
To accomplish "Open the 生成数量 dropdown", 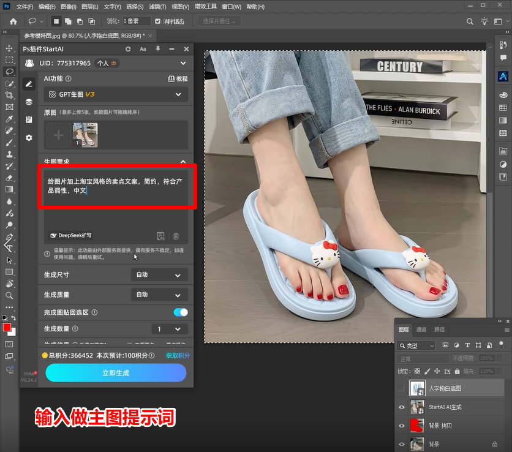I will click(170, 329).
